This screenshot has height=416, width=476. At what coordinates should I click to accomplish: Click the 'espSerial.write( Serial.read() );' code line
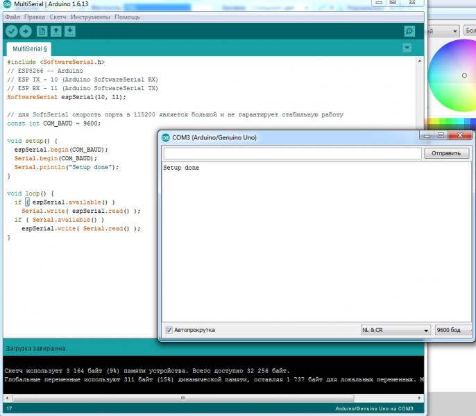coord(81,229)
